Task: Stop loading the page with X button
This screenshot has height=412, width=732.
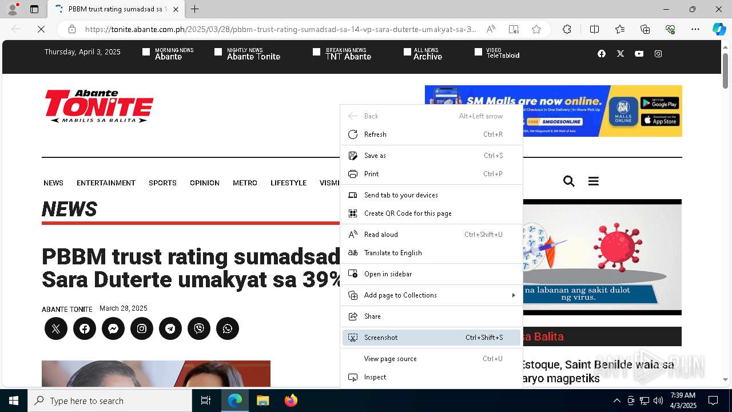Action: 41,29
